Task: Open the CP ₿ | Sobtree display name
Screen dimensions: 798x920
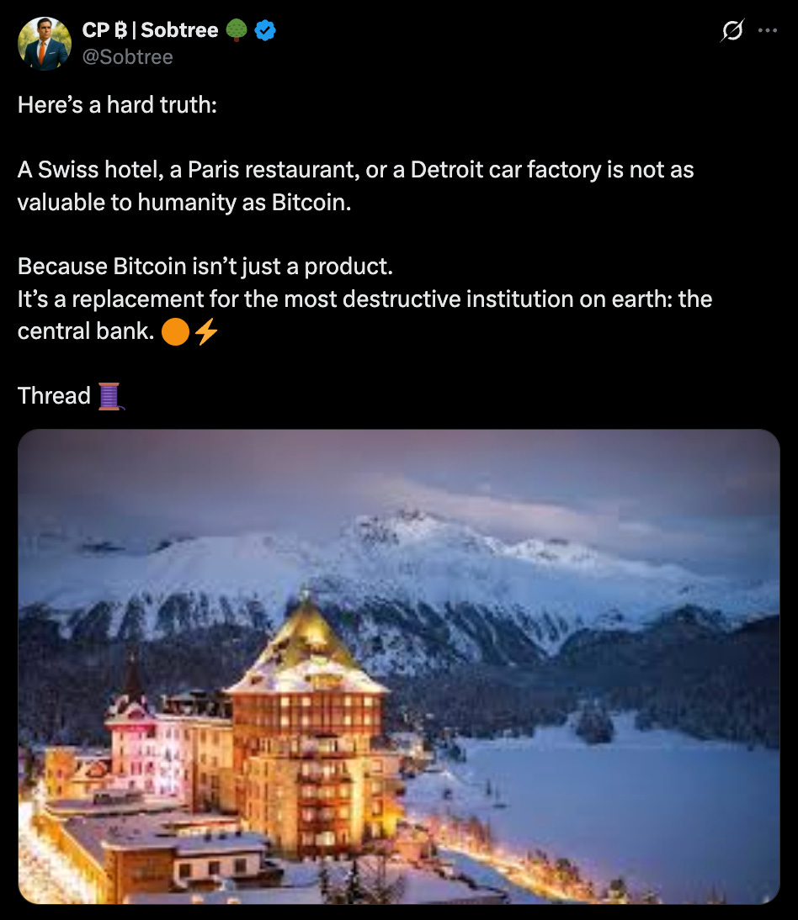Action: 150,30
